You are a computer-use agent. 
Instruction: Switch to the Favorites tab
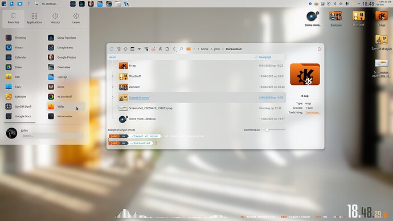coord(14,18)
